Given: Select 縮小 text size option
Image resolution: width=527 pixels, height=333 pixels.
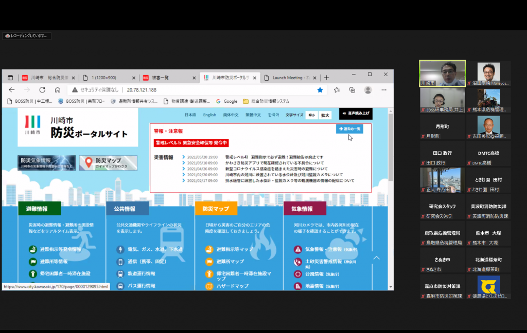Looking at the screenshot, I should 311,115.
